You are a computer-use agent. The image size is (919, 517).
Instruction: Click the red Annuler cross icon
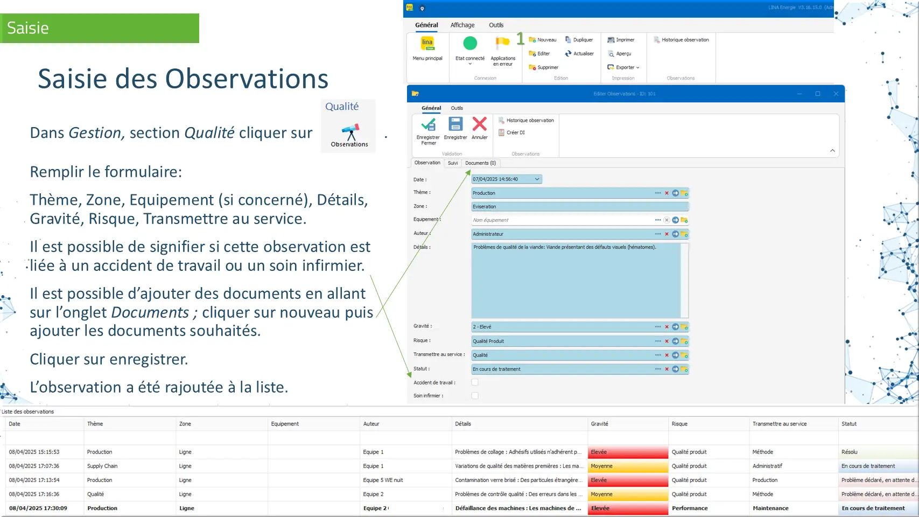pyautogui.click(x=479, y=124)
